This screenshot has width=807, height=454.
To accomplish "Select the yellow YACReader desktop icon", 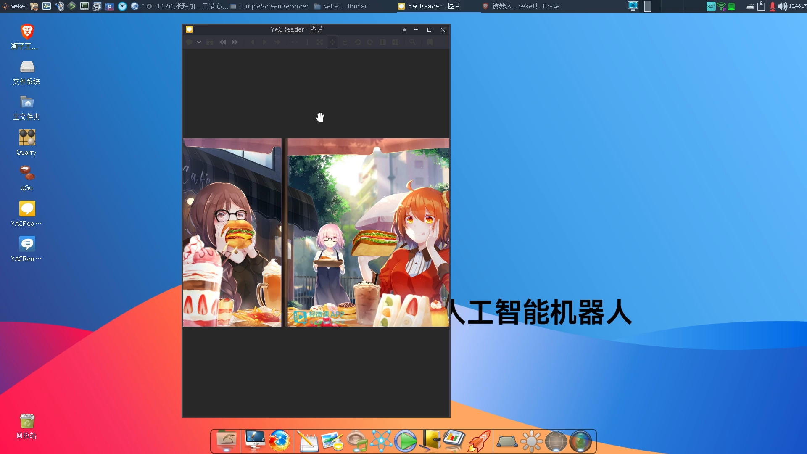I will tap(27, 214).
